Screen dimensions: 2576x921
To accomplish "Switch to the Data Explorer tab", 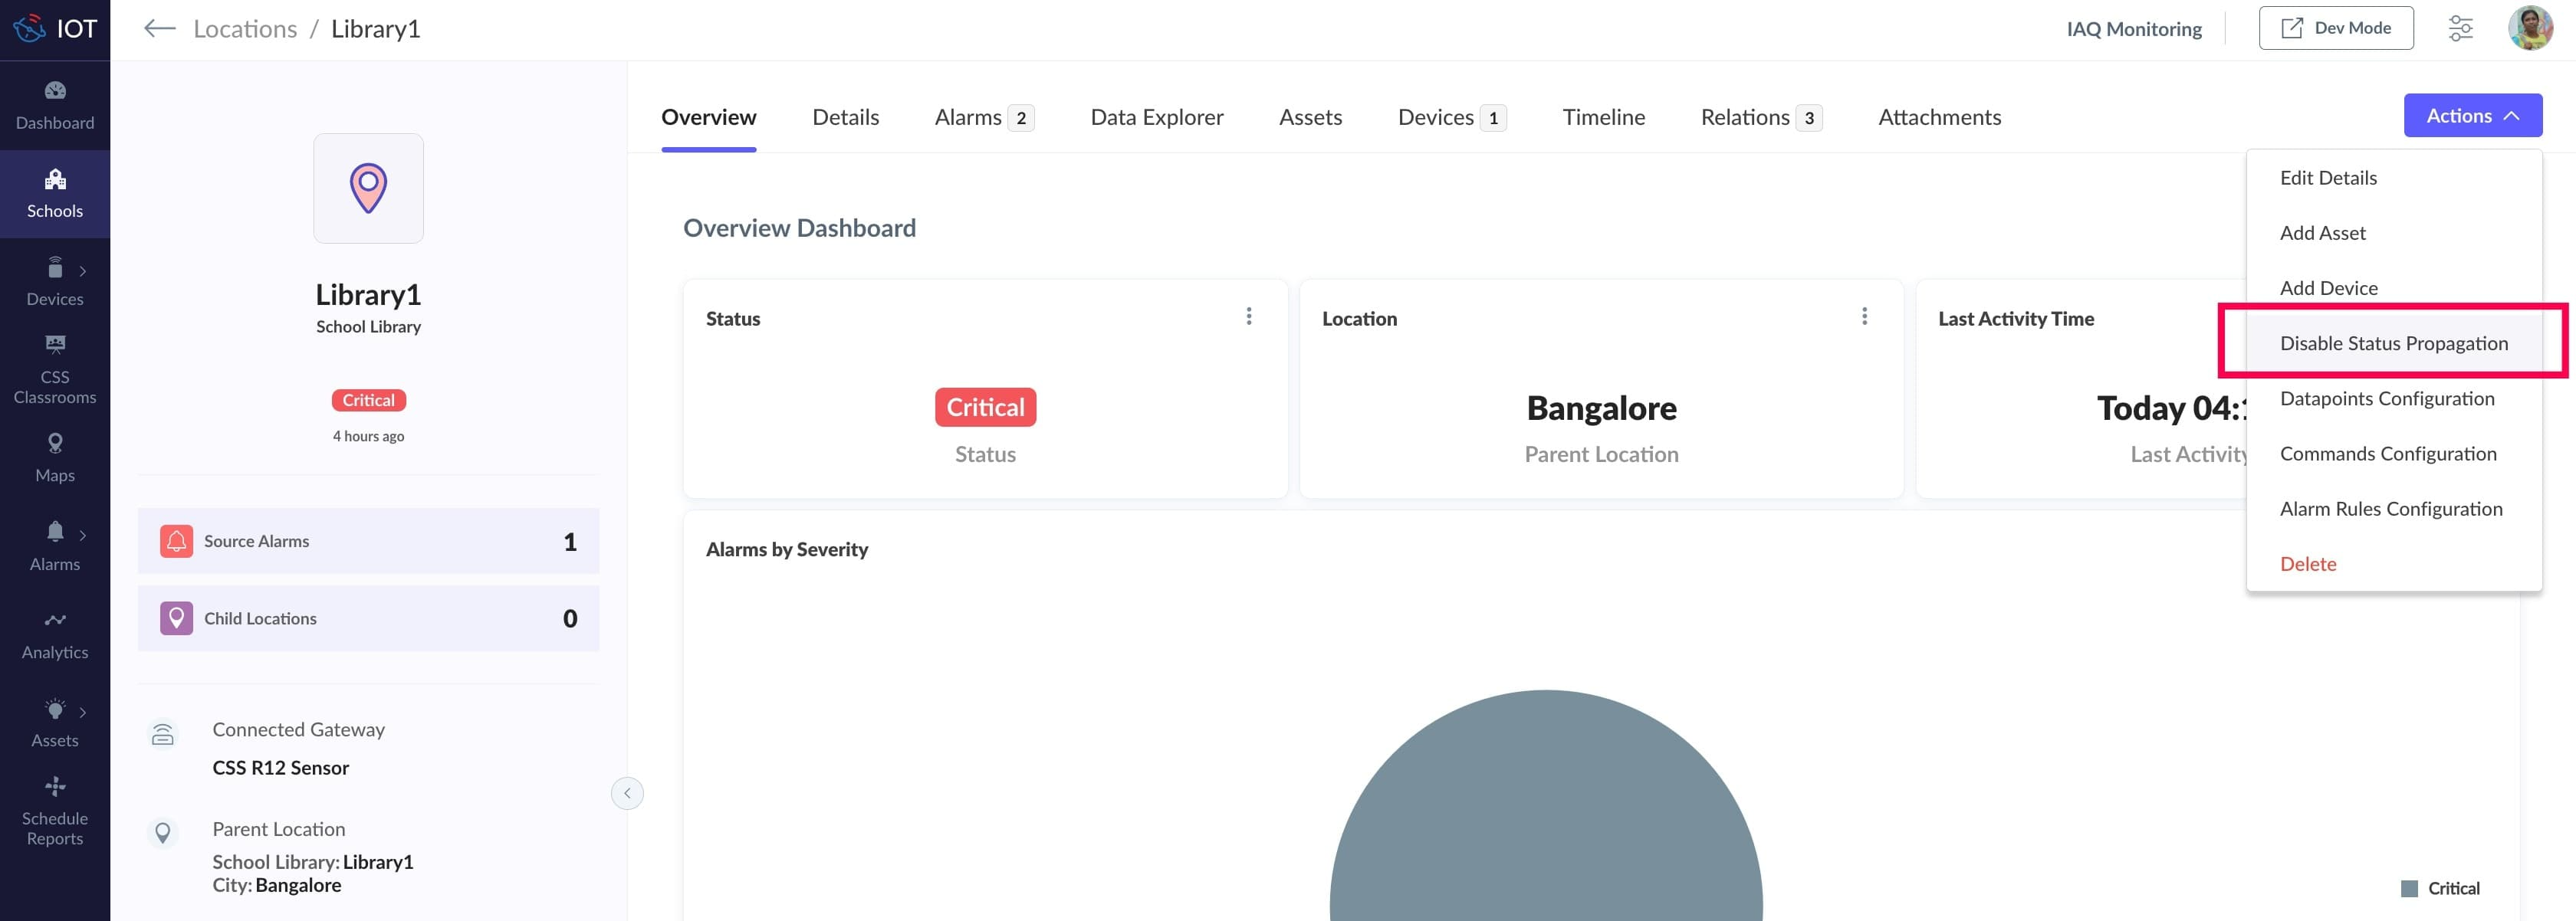I will [x=1156, y=117].
